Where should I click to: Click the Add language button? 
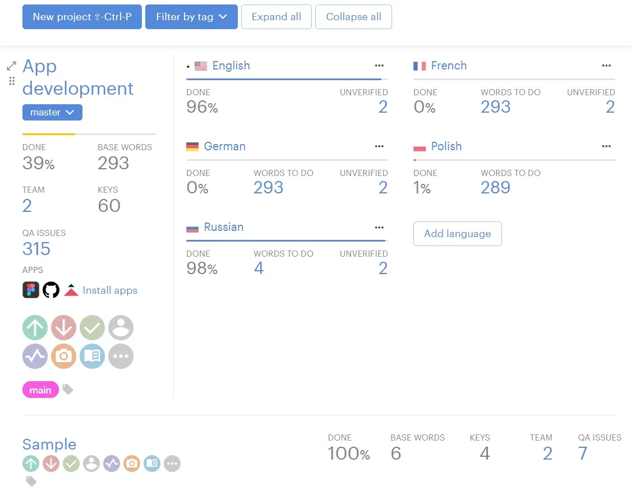coord(457,234)
